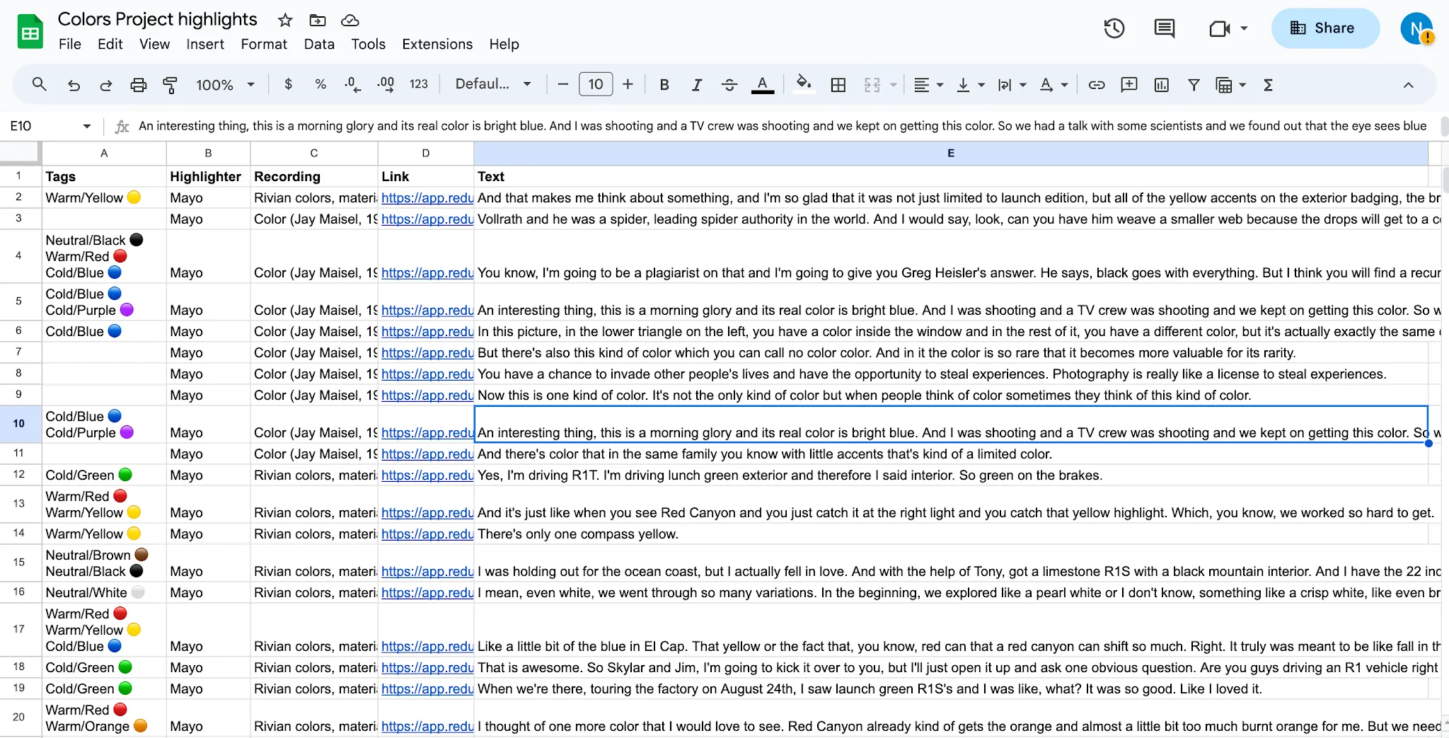The height and width of the screenshot is (738, 1449).
Task: Toggle bold formatting
Action: pos(664,85)
